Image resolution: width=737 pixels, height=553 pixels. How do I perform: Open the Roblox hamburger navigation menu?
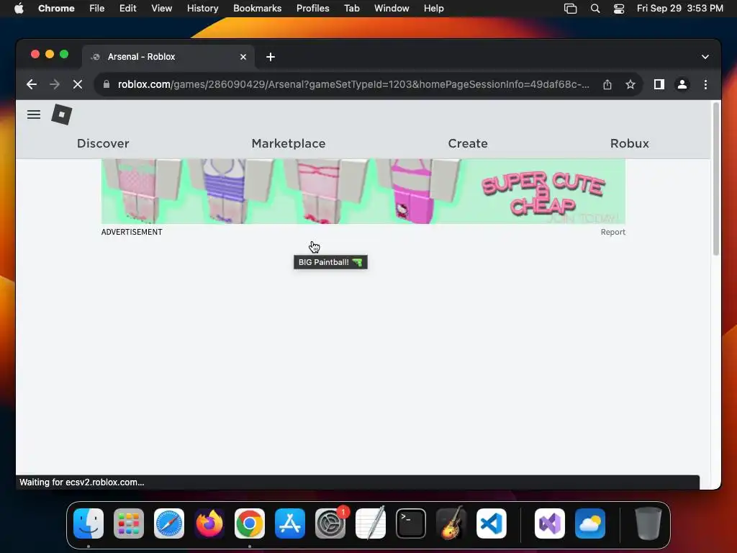tap(33, 114)
